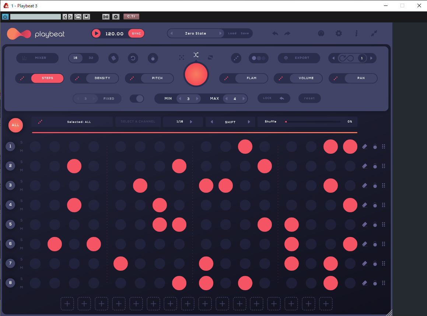The image size is (427, 316).
Task: Toggle the switch next to FIXED
Action: [x=137, y=99]
